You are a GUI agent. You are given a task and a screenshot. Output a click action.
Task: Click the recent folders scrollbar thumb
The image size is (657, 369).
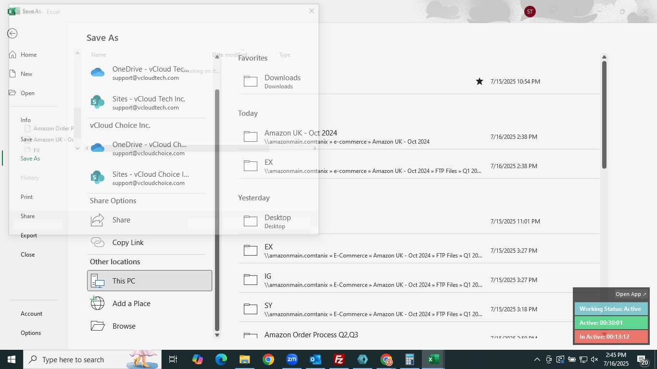pyautogui.click(x=604, y=114)
